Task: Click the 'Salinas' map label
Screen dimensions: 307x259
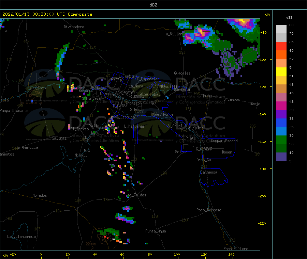Action: tap(59, 138)
